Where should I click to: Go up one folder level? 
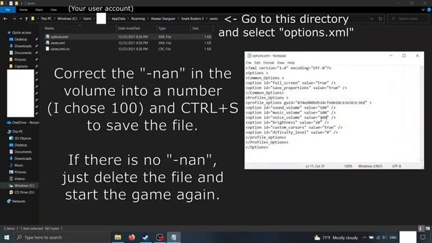(26, 19)
